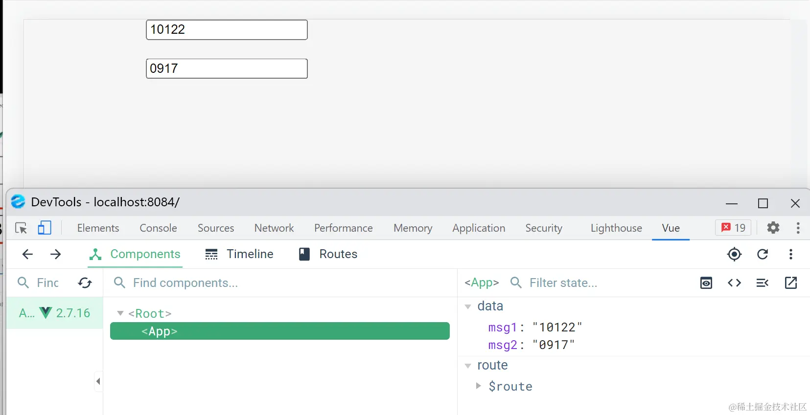Open the Routes view
The width and height of the screenshot is (810, 415).
point(328,254)
